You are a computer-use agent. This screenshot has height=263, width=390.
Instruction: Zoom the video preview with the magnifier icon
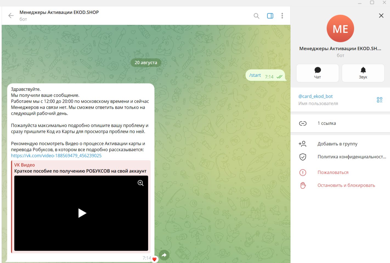141,183
